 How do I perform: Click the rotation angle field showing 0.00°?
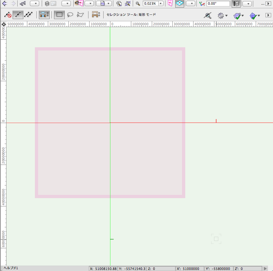(x=218, y=4)
